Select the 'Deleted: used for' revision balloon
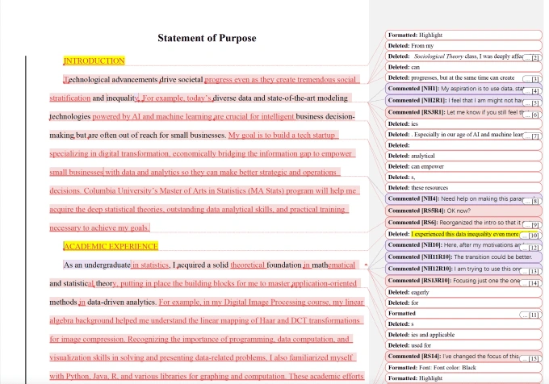Screen dimensions: 549x384 click(463, 345)
